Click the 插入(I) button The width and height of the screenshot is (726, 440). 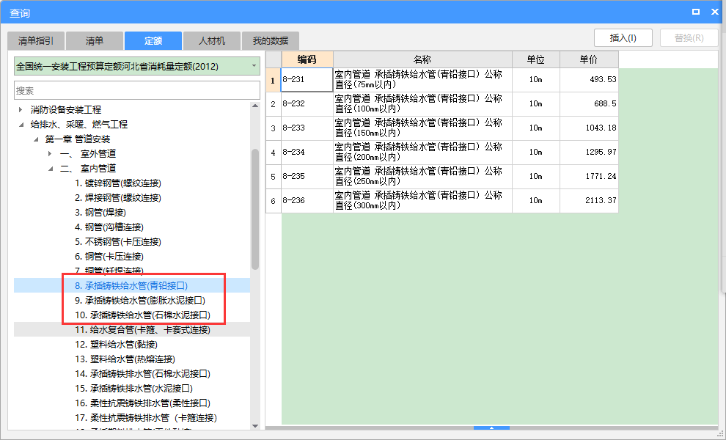tap(623, 38)
